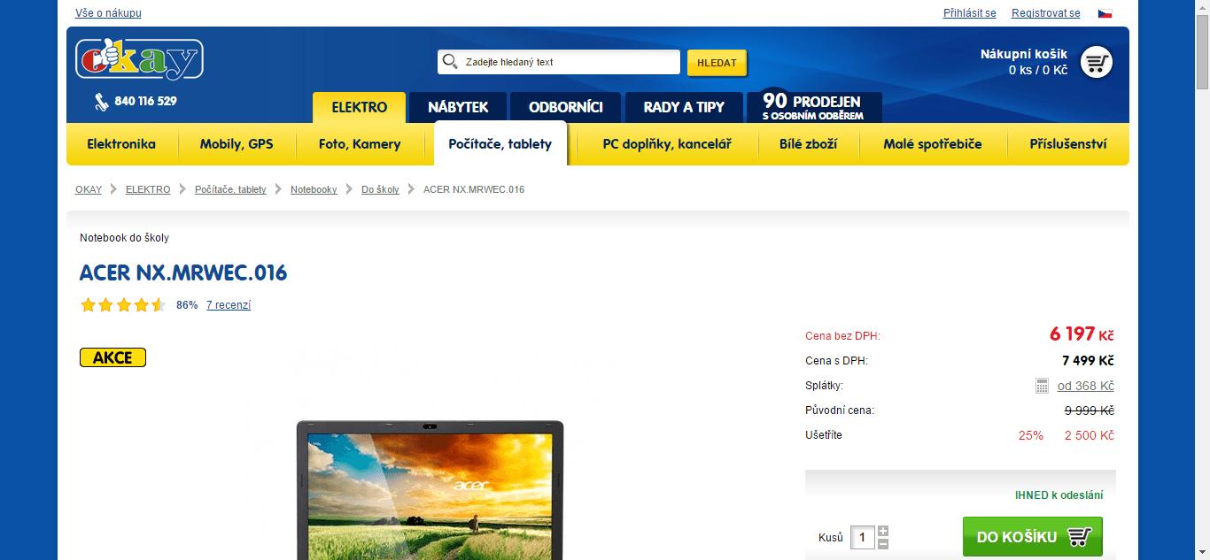Click the Czech flag language icon
The image size is (1210, 560).
(x=1105, y=13)
